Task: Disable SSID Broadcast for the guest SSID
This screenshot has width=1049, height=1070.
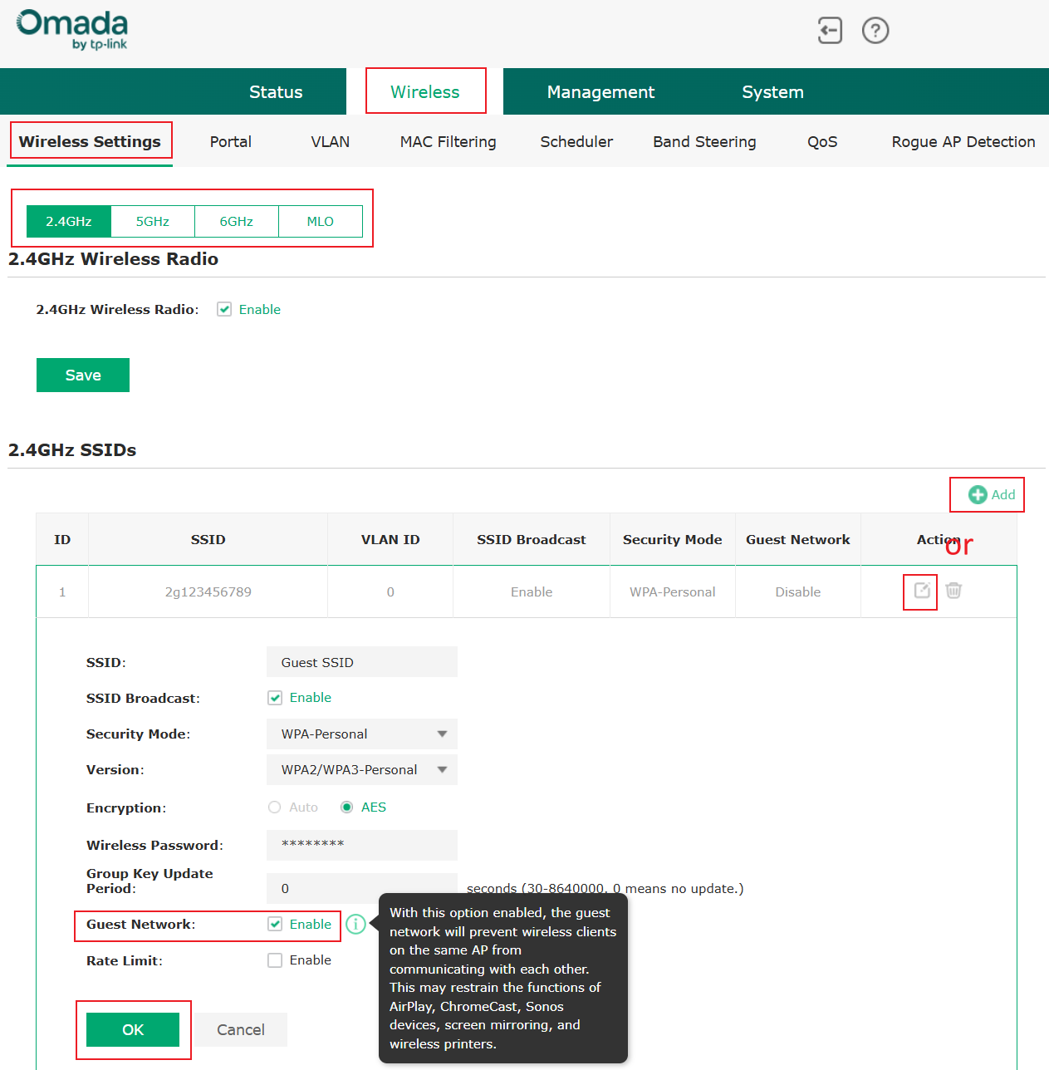Action: (x=275, y=698)
